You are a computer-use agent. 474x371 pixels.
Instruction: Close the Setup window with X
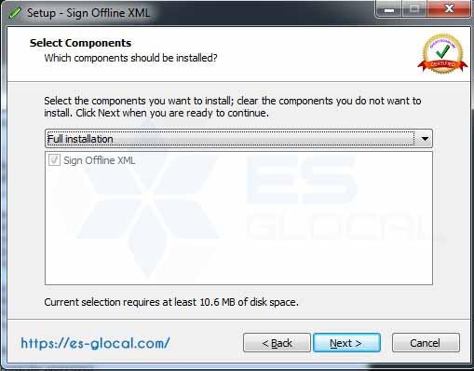449,9
